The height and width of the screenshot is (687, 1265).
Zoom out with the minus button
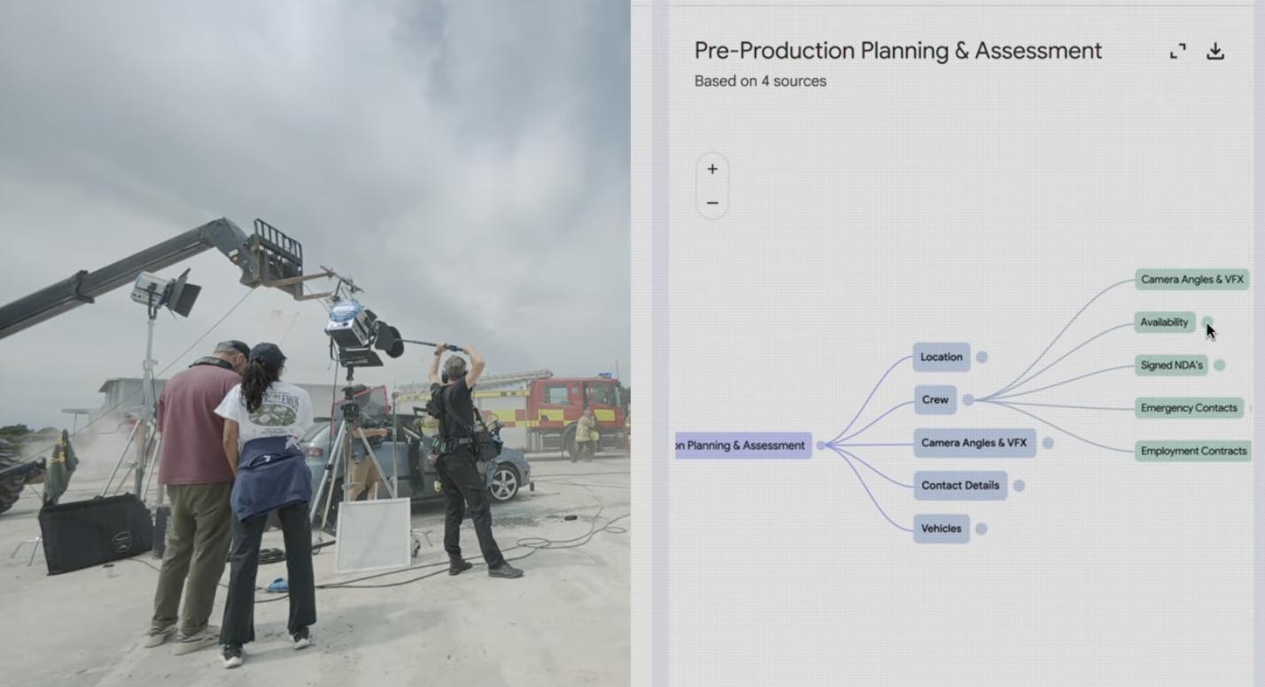point(712,203)
